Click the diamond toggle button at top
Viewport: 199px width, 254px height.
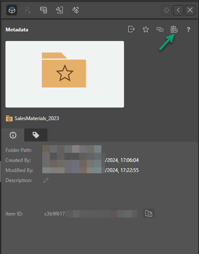(x=167, y=10)
